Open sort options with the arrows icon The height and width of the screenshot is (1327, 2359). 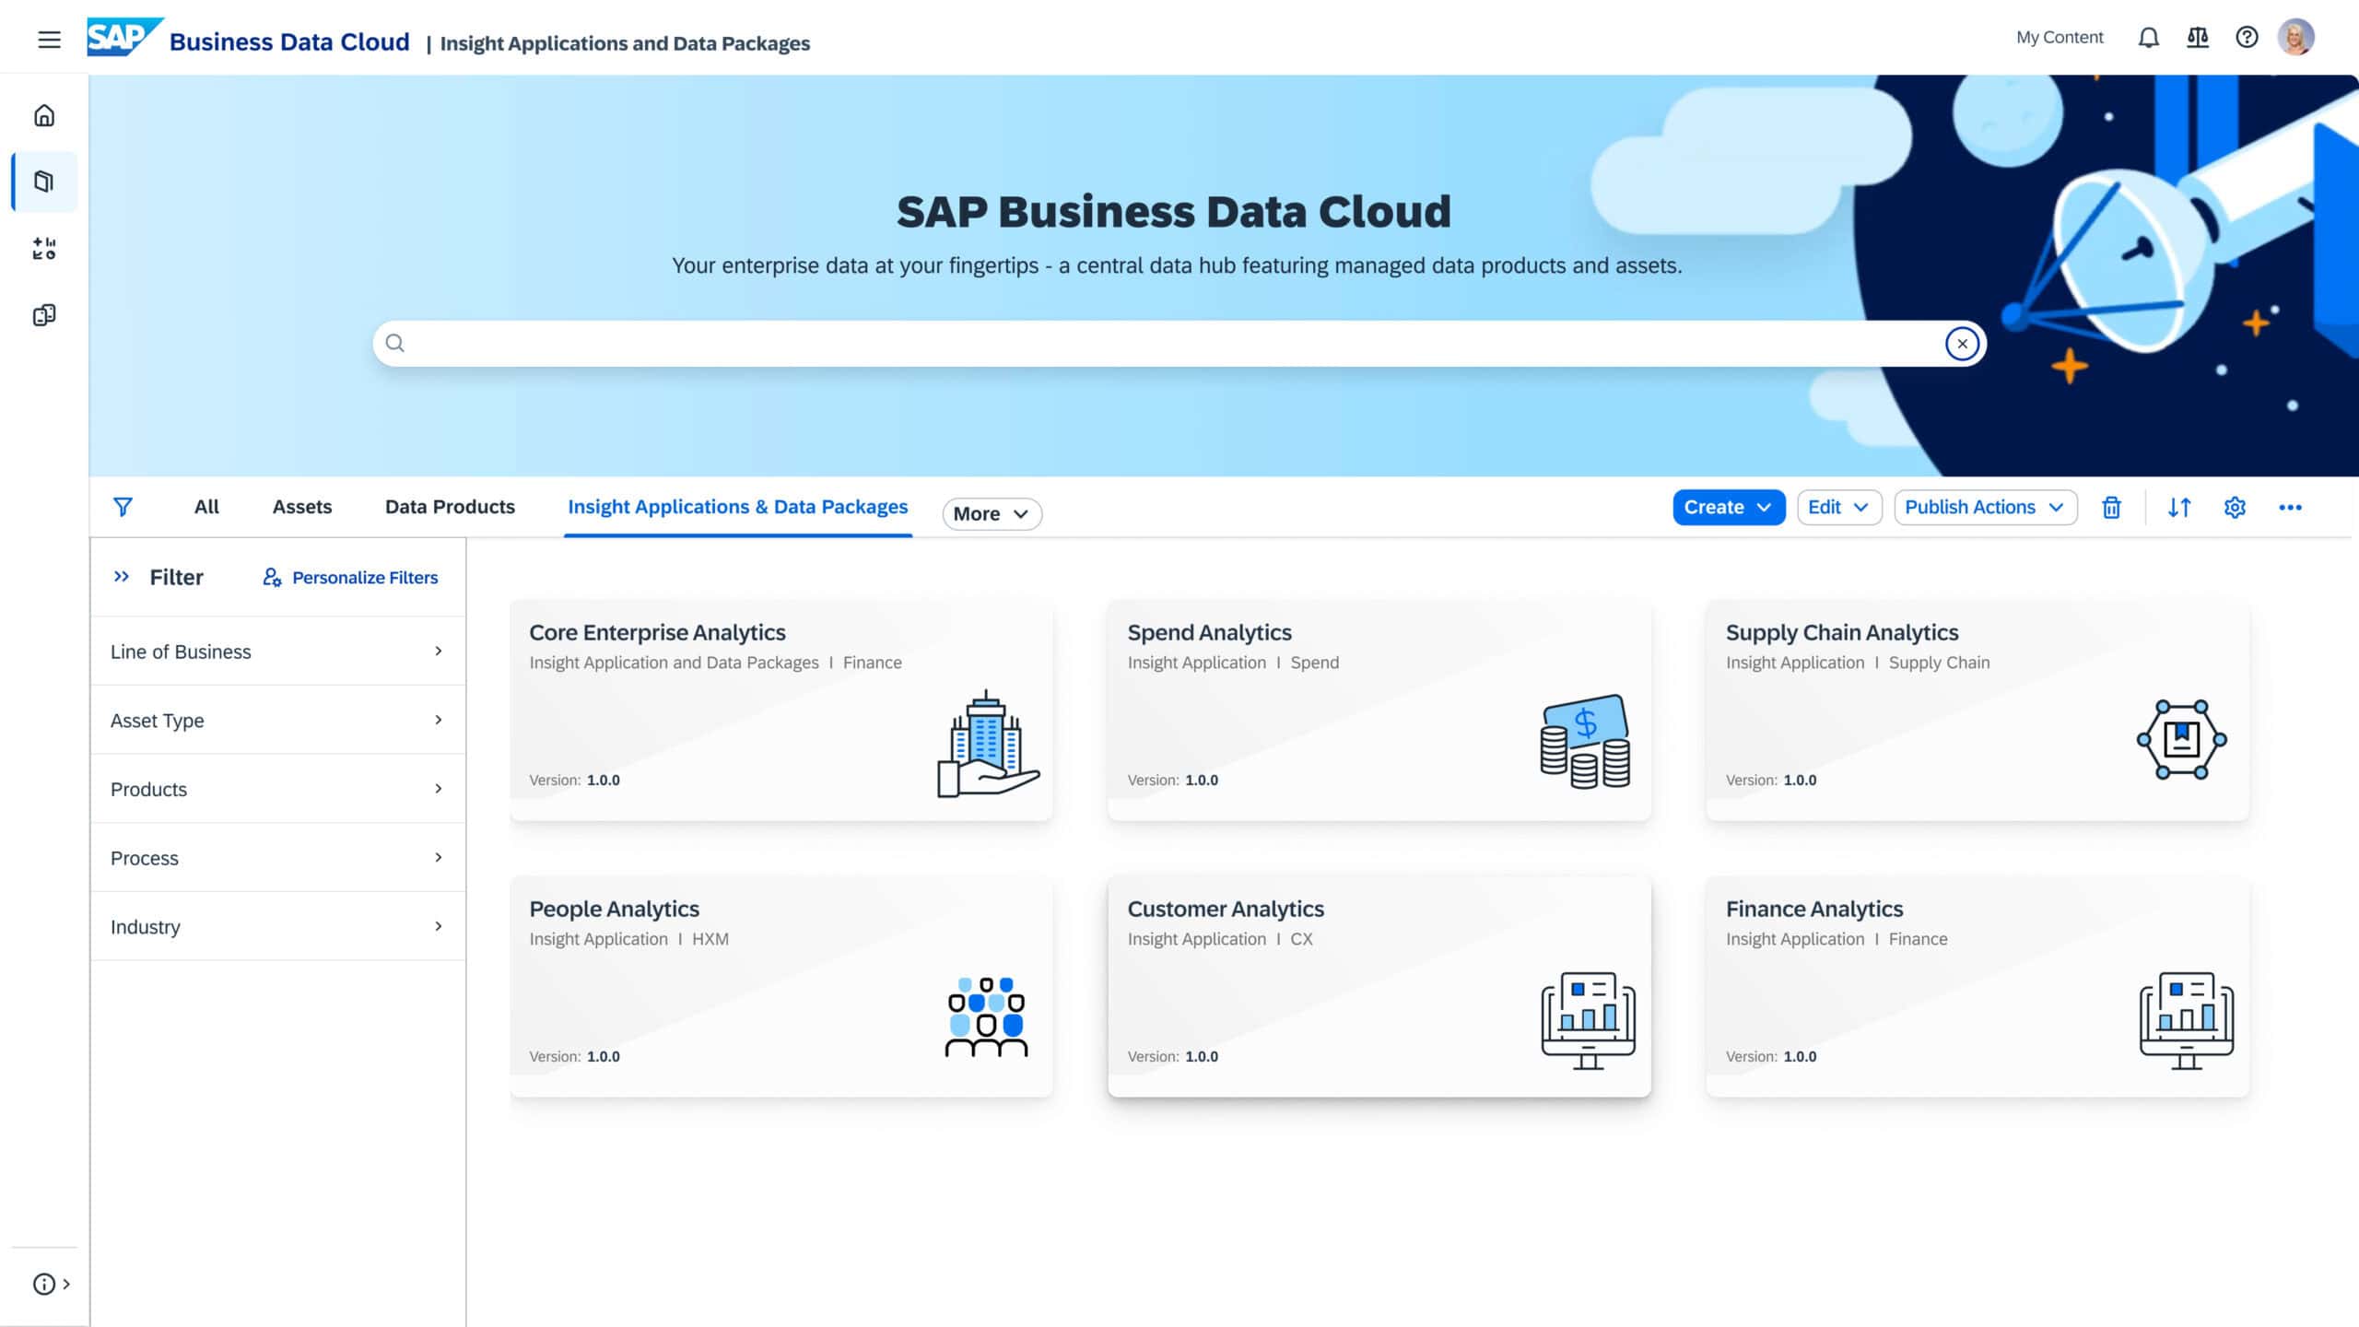[x=2180, y=507]
